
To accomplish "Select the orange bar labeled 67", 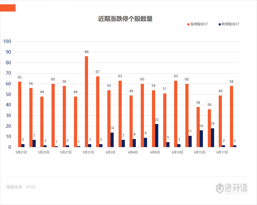I will [98, 112].
